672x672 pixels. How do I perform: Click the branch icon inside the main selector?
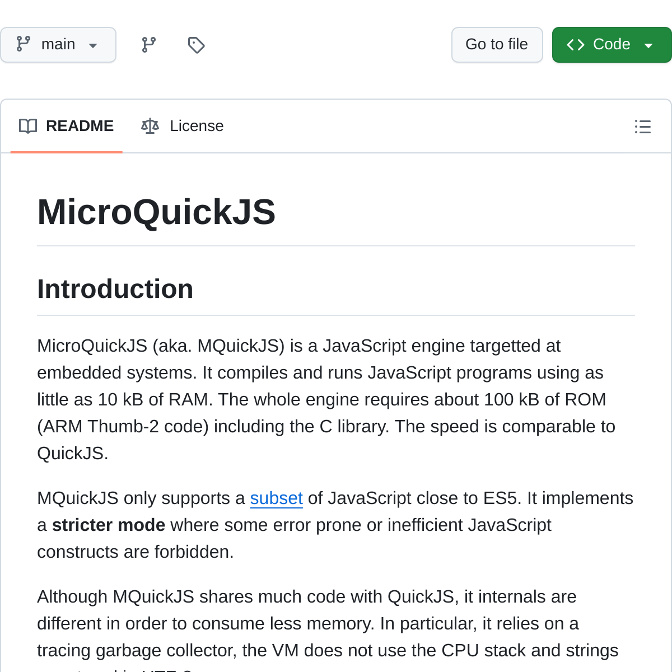[22, 44]
